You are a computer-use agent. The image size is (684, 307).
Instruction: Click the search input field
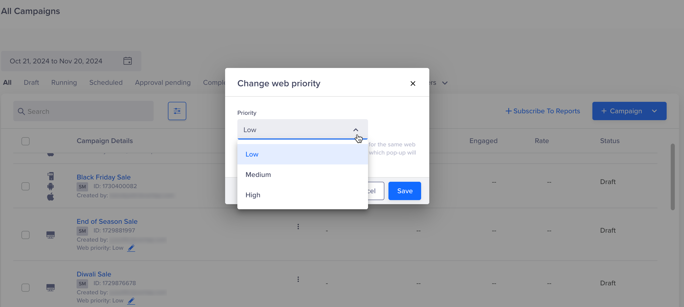(x=83, y=111)
